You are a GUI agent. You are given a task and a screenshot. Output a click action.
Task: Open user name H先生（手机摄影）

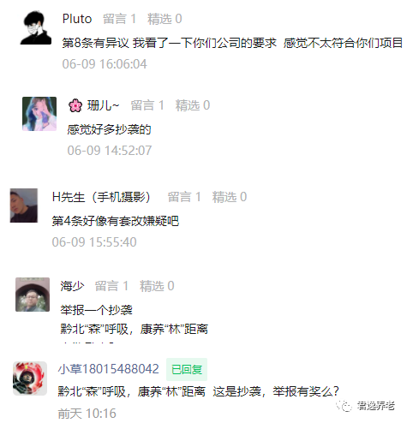click(101, 197)
